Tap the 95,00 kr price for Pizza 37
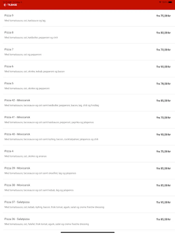Image resolution: width=175 pixels, height=234 pixels. click(163, 202)
